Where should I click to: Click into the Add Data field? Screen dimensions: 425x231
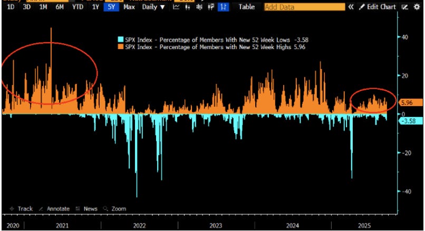pos(304,7)
